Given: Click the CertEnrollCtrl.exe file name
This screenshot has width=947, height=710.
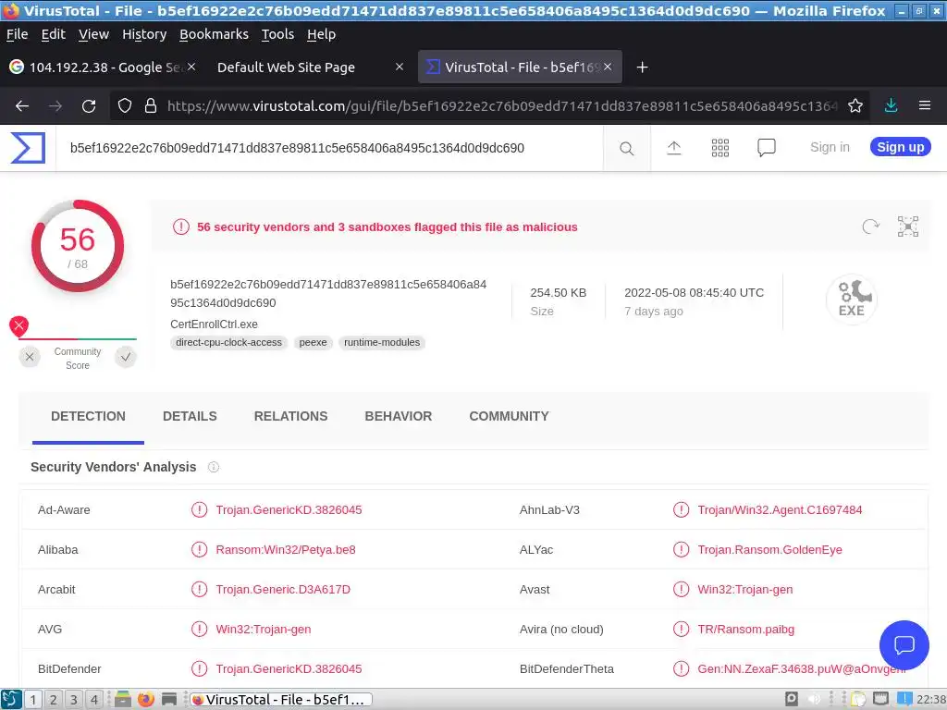Looking at the screenshot, I should point(214,324).
